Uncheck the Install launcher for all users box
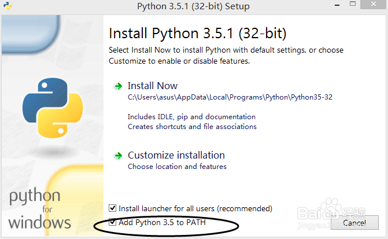Screen dimensions: 388x239 point(113,208)
